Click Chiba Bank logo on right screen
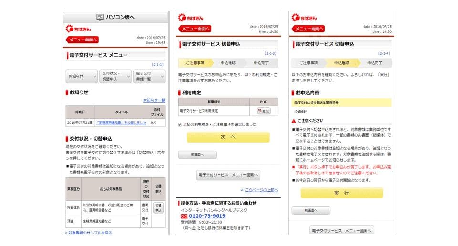 (303, 18)
